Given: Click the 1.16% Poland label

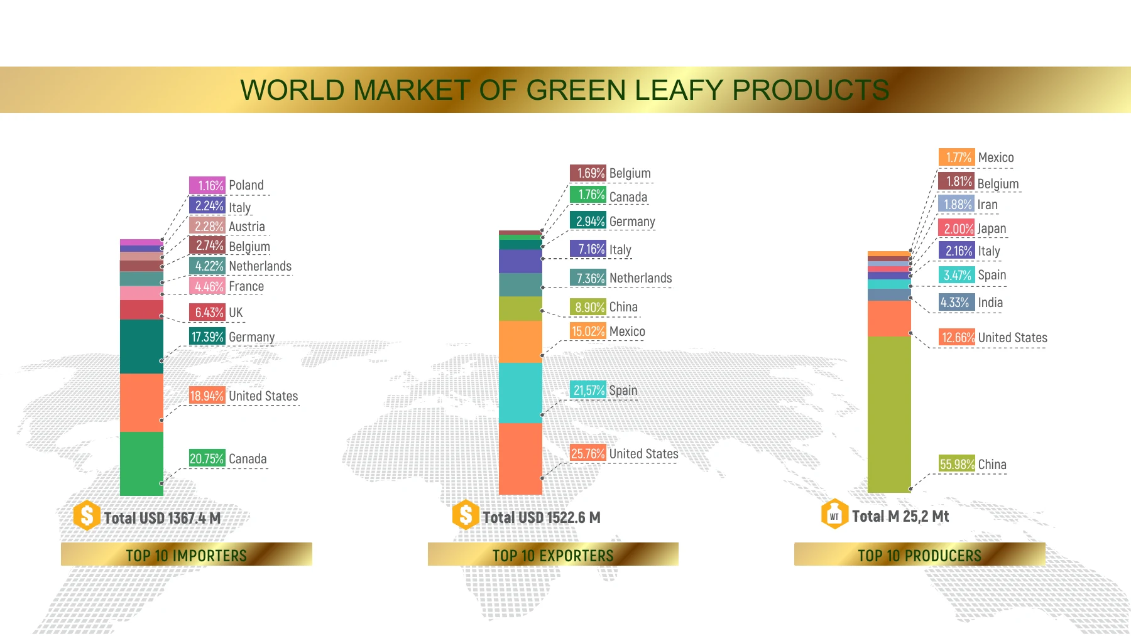Looking at the screenshot, I should pyautogui.click(x=227, y=185).
